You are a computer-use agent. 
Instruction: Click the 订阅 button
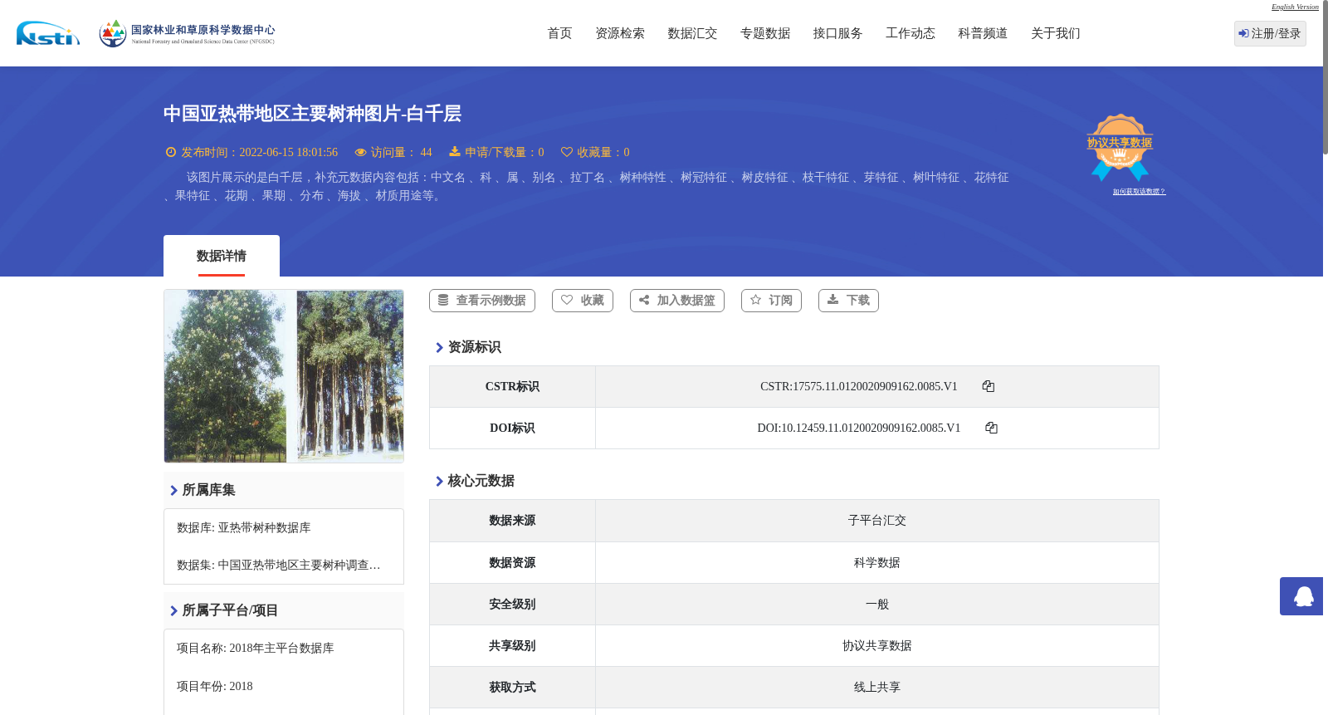[x=771, y=301]
